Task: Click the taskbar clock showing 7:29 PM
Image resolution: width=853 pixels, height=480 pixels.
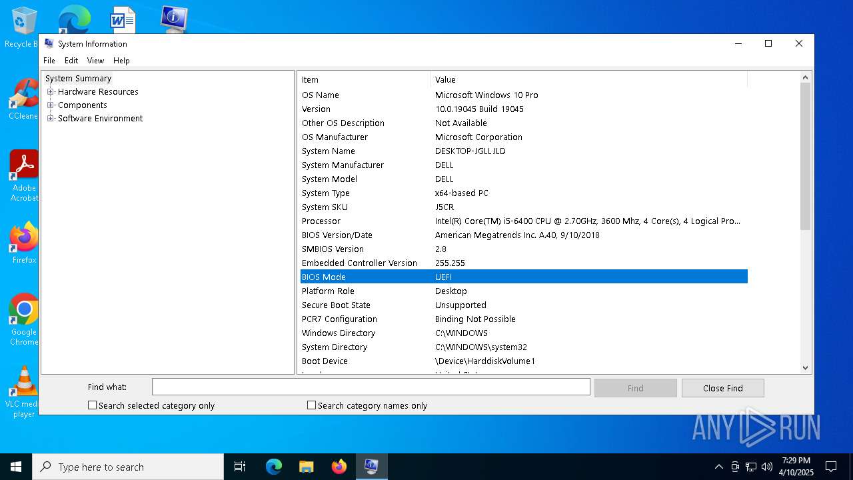Action: [x=796, y=467]
